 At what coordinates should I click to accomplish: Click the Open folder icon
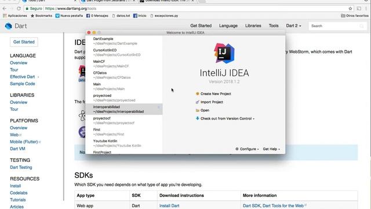(x=198, y=110)
